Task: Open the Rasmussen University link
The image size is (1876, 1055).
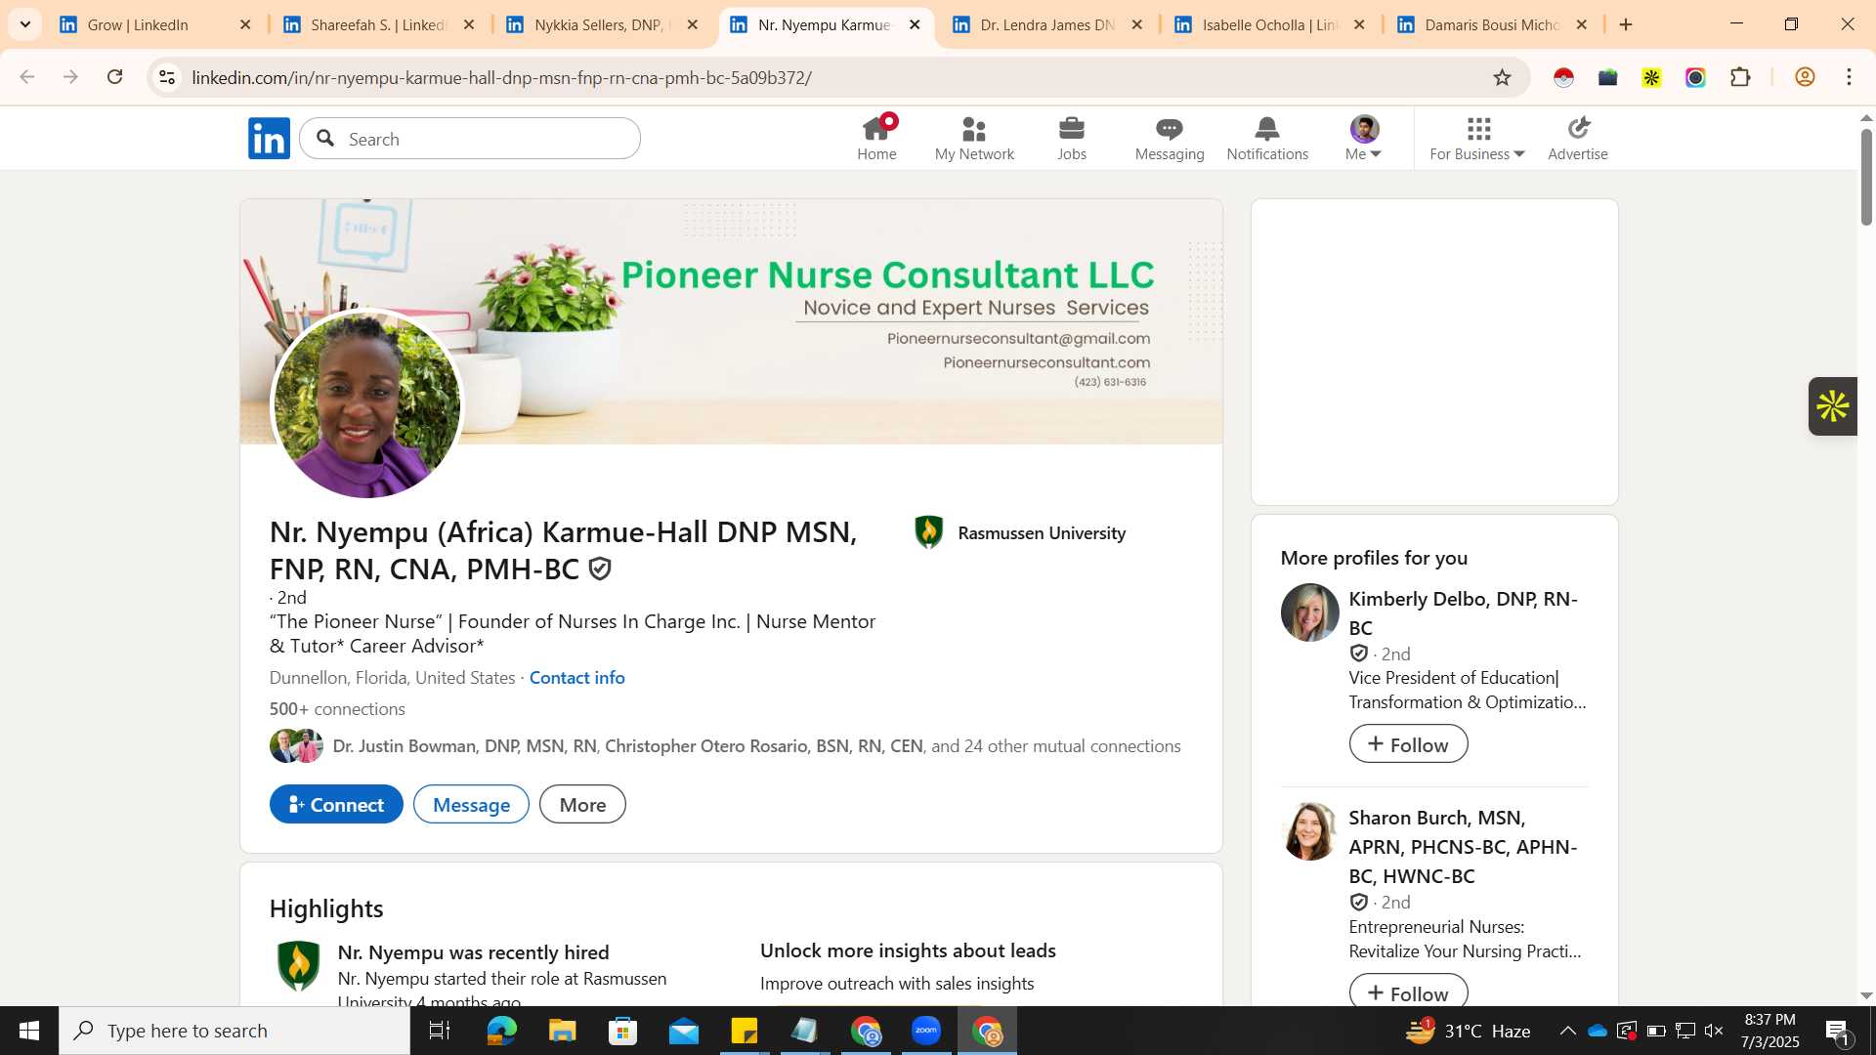Action: point(1020,532)
